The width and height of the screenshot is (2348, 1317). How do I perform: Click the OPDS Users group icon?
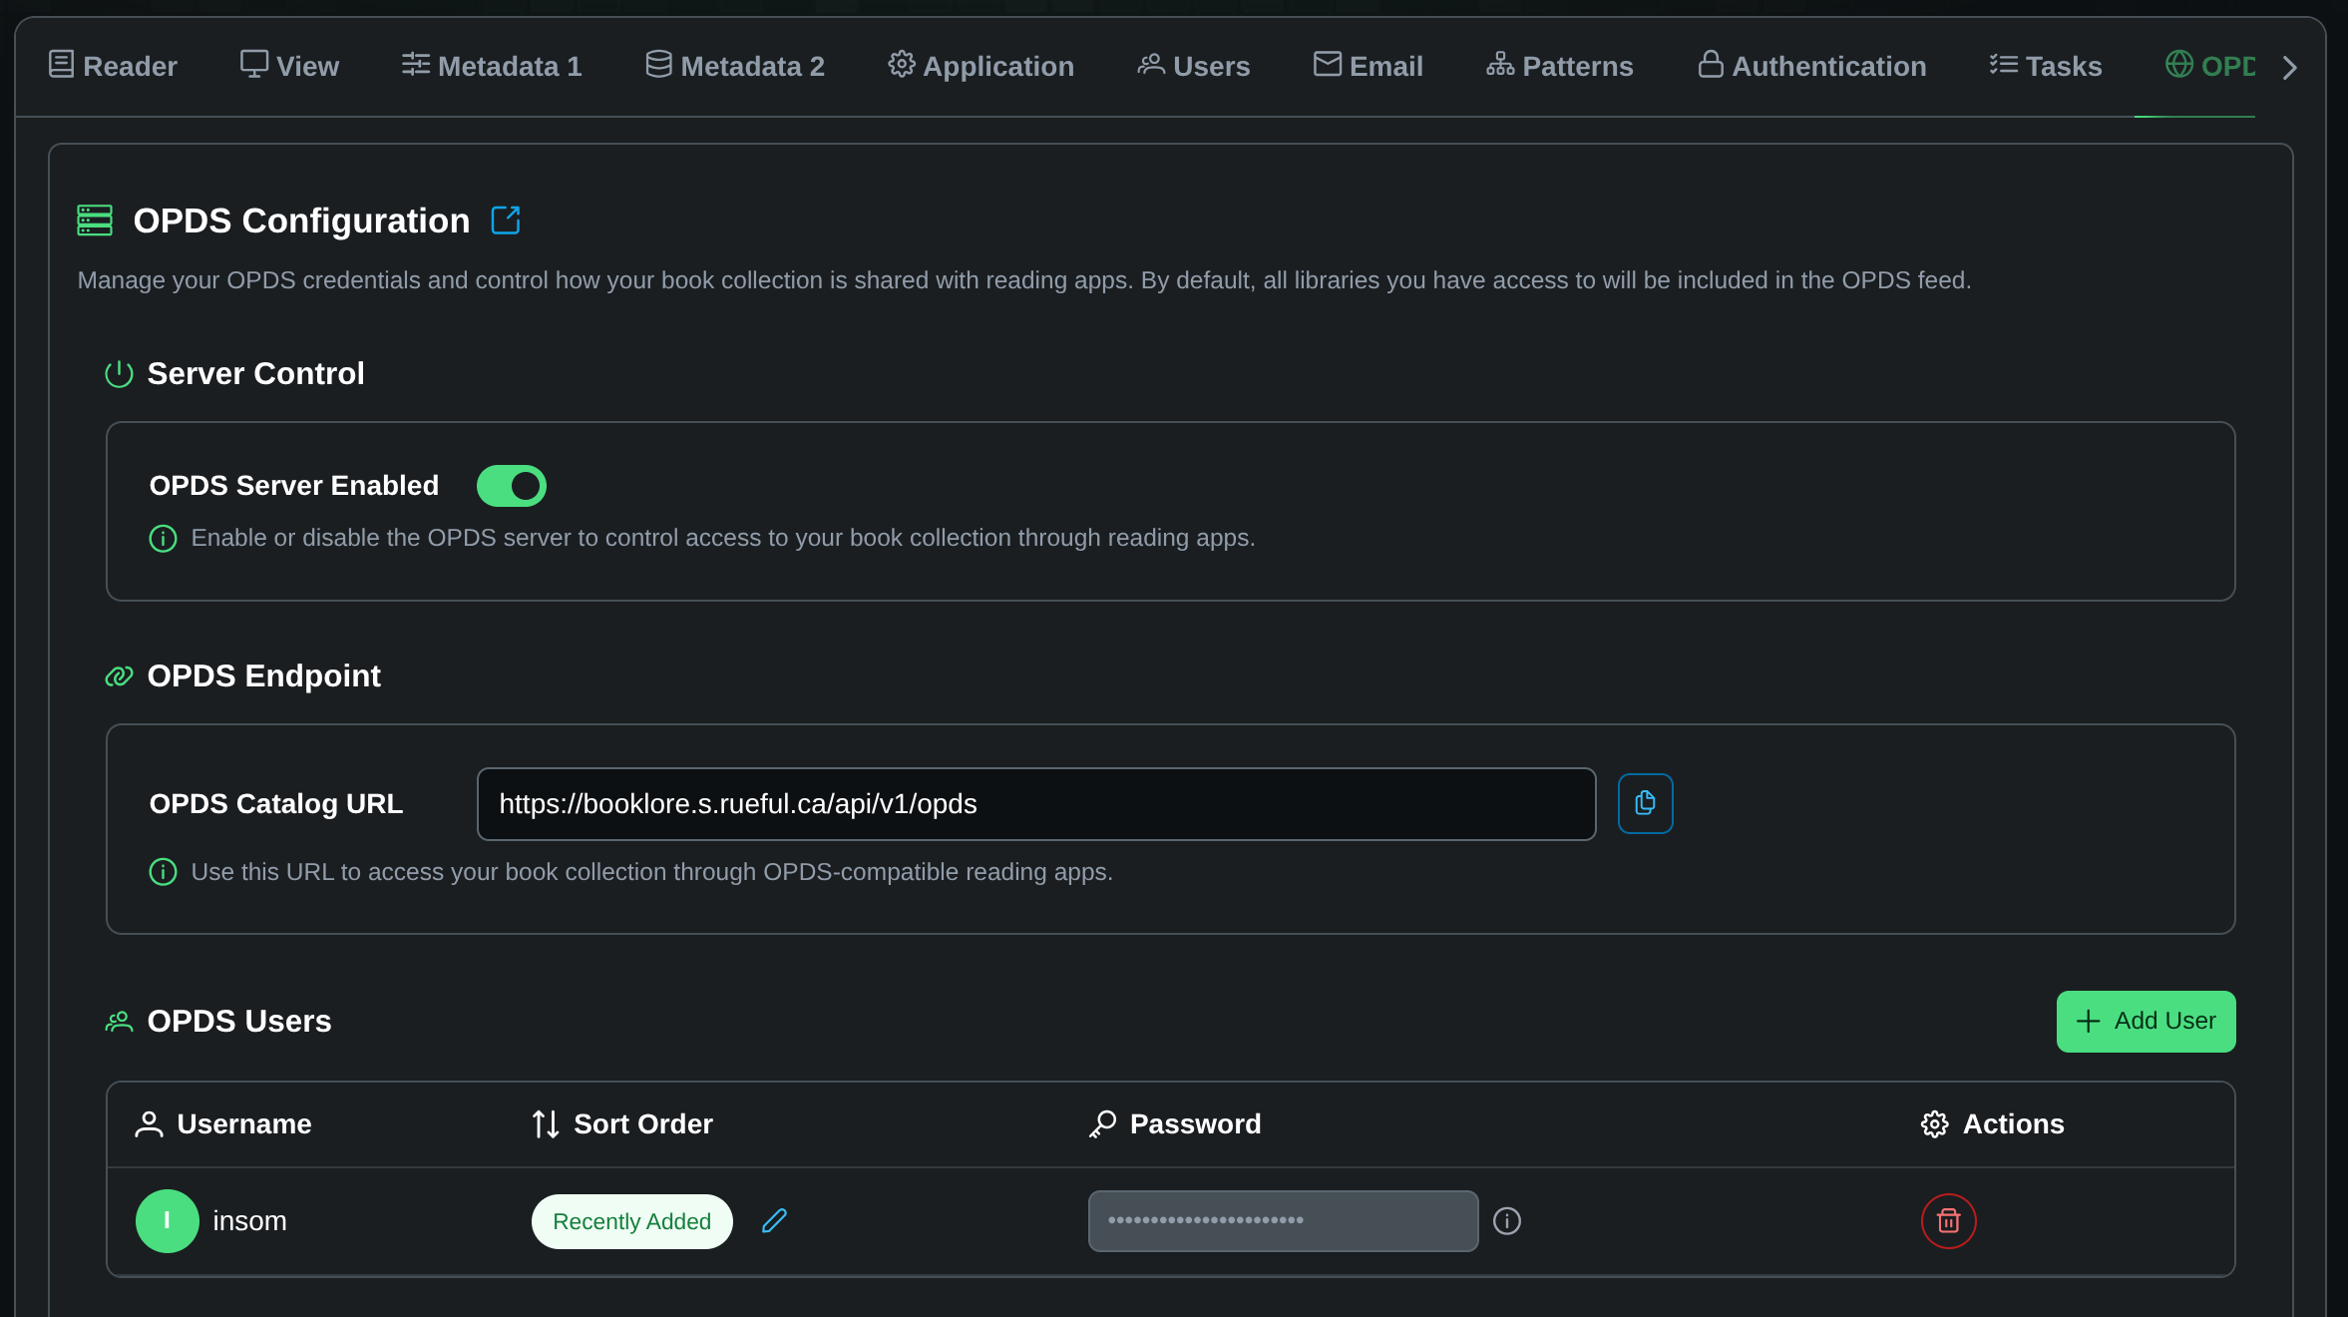[118, 1021]
